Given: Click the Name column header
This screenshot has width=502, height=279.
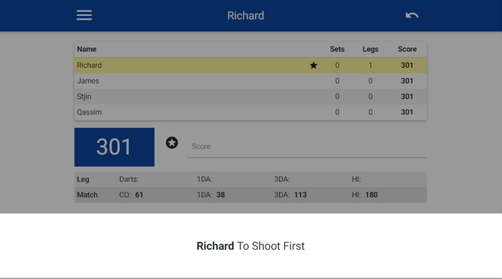Looking at the screenshot, I should click(86, 49).
